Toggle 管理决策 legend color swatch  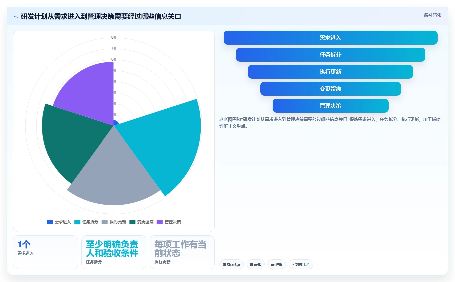(160, 222)
